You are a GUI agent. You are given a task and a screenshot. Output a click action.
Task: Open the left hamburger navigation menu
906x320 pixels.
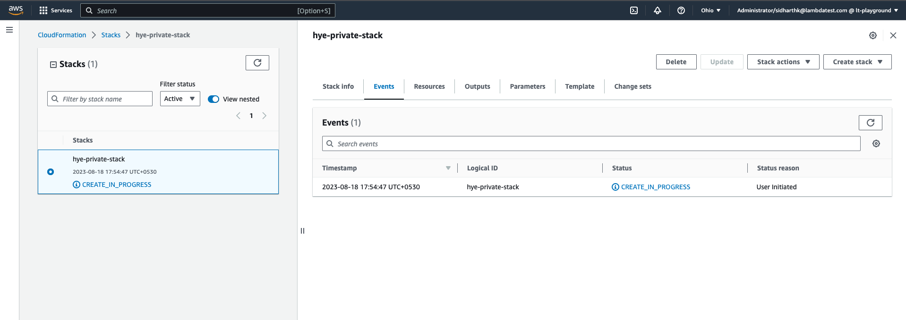[9, 30]
